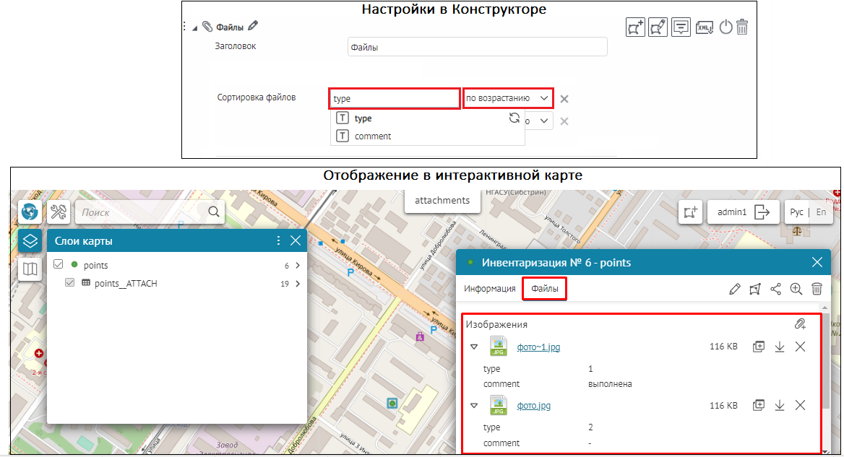Screen dimensions: 844x457
Task: Click the XML export icon in constructor
Action: pyautogui.click(x=705, y=27)
